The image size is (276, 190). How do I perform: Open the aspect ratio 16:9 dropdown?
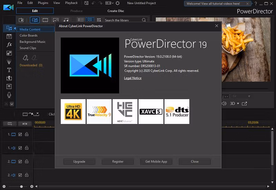[x=109, y=3]
